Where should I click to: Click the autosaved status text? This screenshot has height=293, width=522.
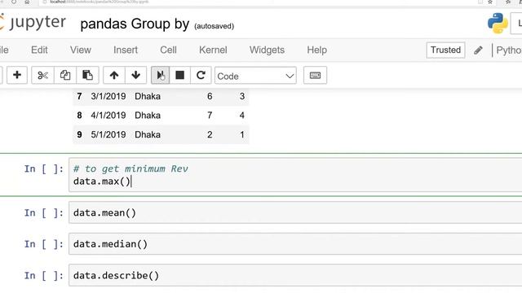coord(214,26)
